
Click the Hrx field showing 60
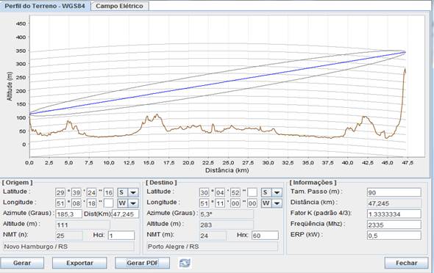click(x=265, y=236)
